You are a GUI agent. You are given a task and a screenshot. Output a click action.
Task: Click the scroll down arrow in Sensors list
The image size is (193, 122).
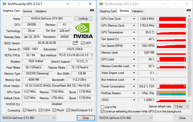pos(189,101)
